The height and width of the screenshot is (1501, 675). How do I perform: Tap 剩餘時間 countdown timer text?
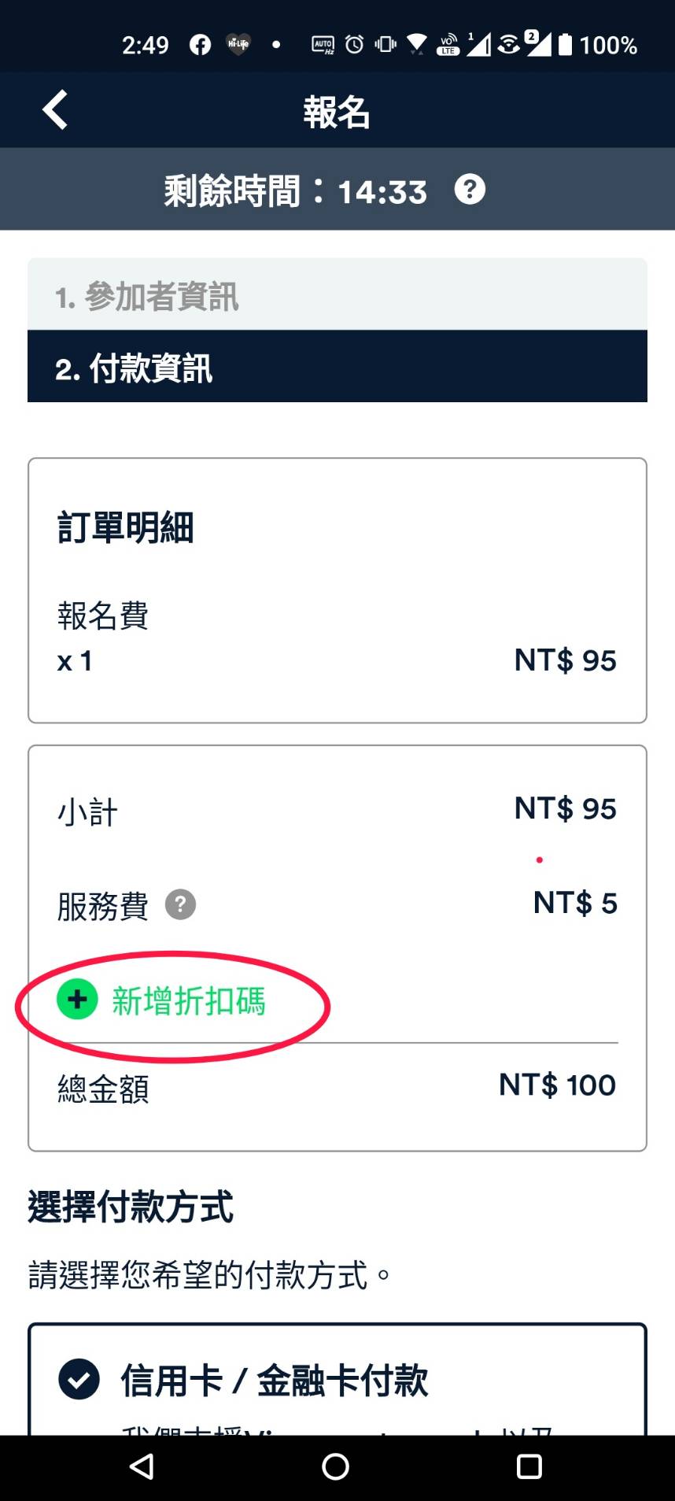click(296, 191)
